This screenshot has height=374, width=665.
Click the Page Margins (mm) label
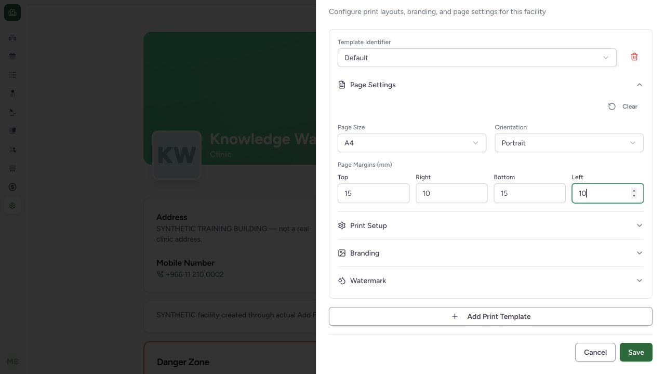tap(365, 165)
